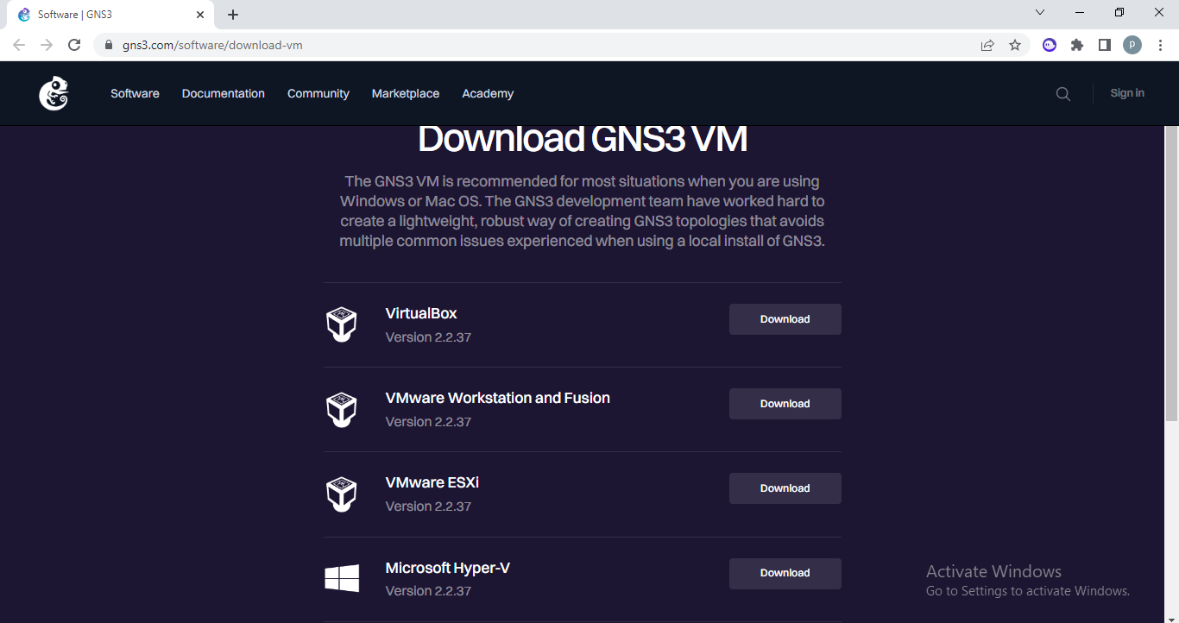
Task: Click the GNS3 chameleon logo
Action: 53,93
